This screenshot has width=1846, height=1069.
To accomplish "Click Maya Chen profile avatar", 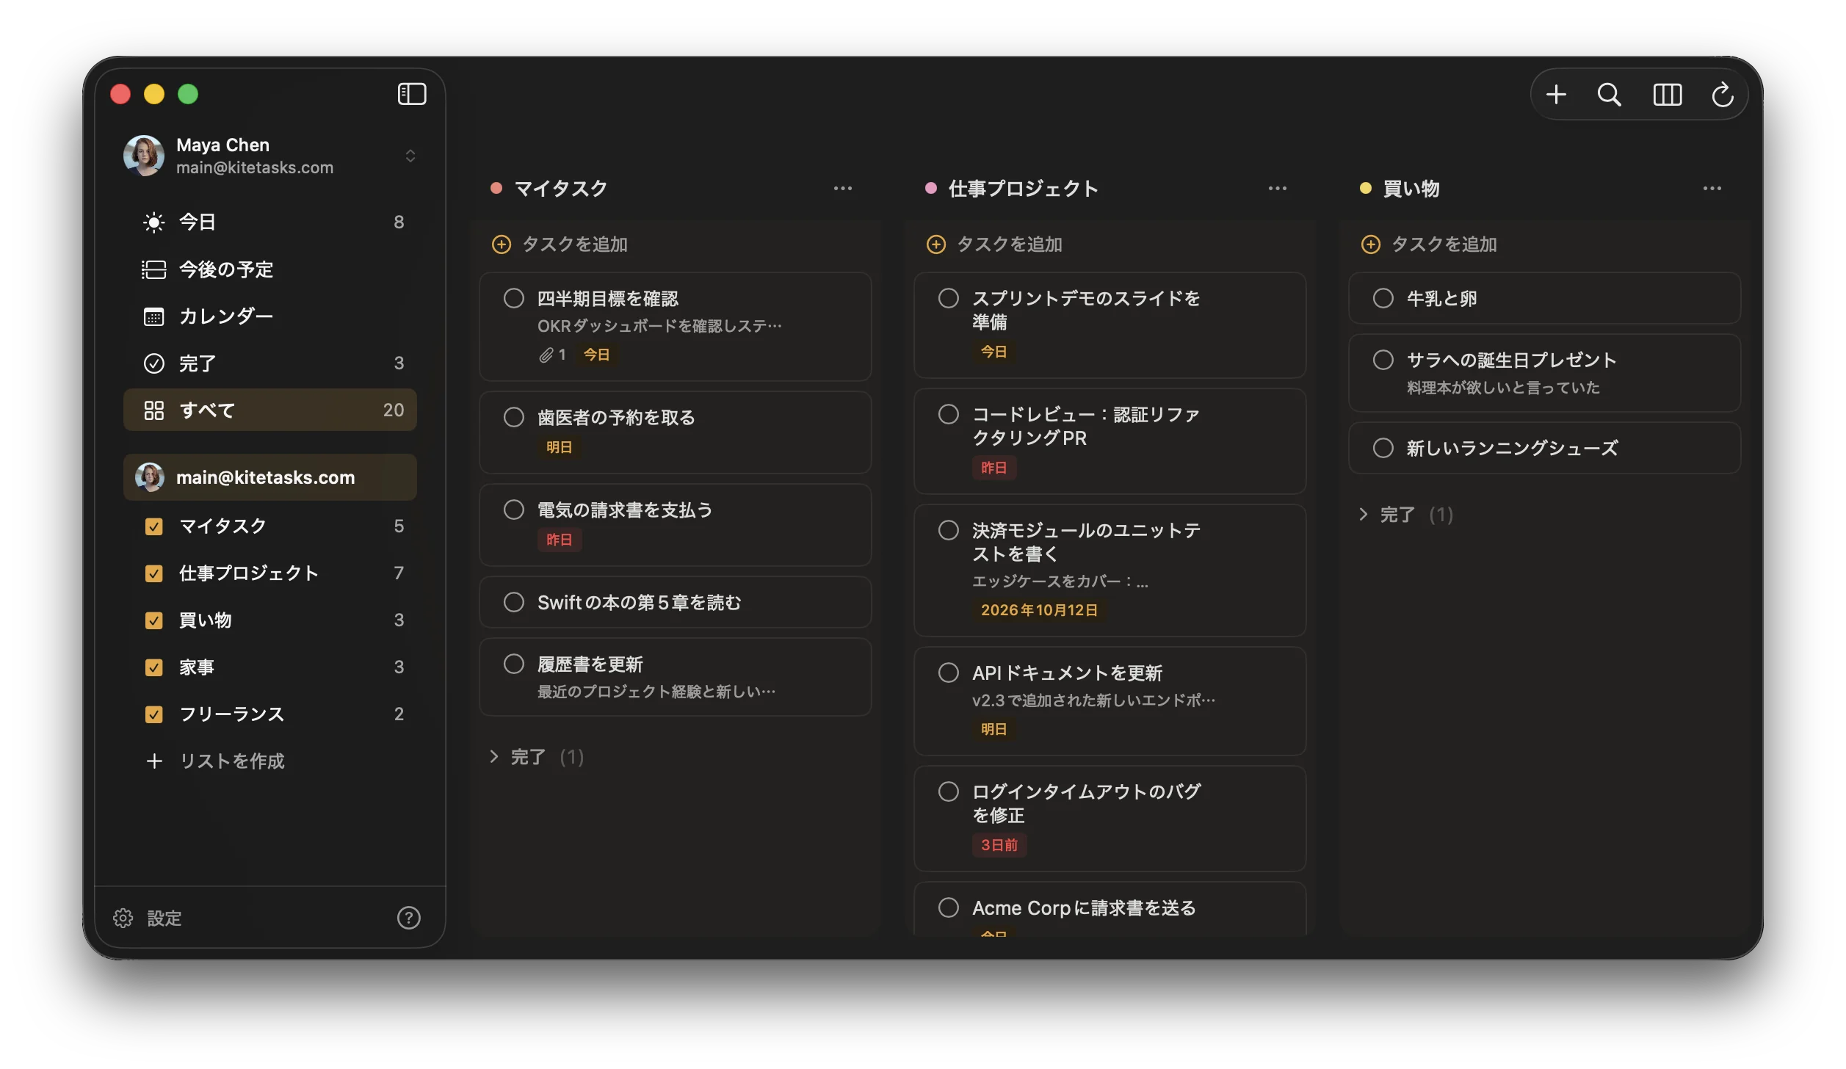I will pos(144,155).
